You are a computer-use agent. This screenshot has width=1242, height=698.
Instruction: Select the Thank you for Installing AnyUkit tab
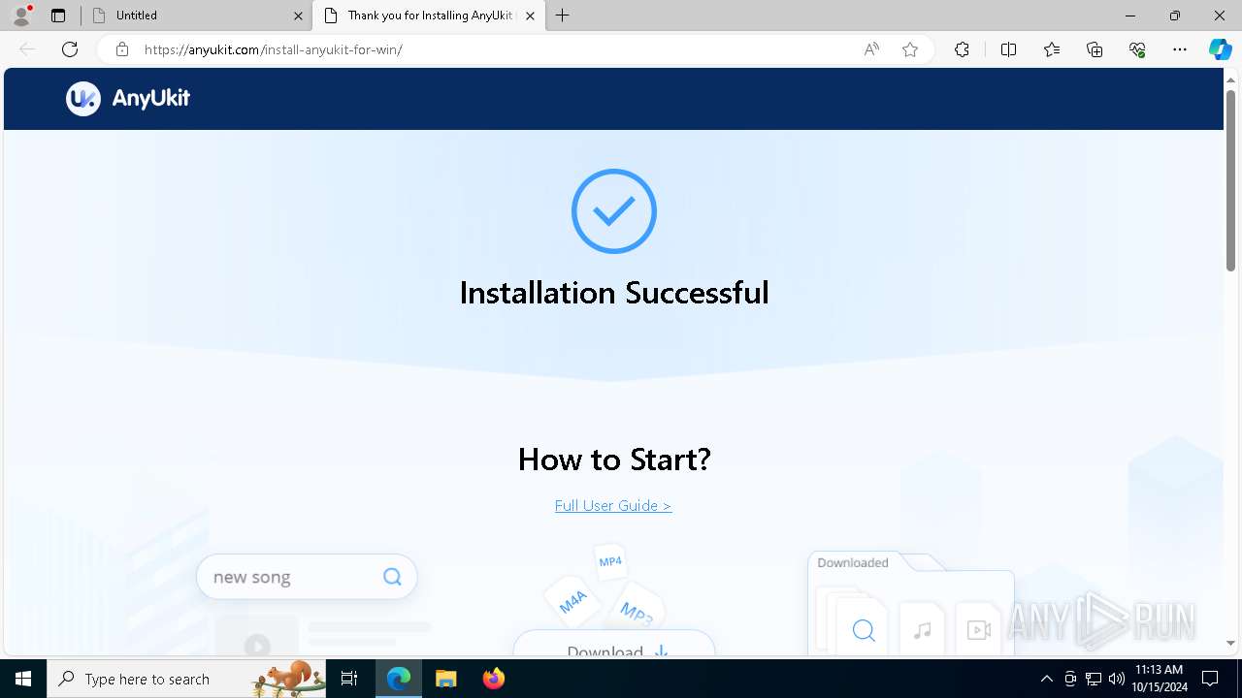[431, 16]
